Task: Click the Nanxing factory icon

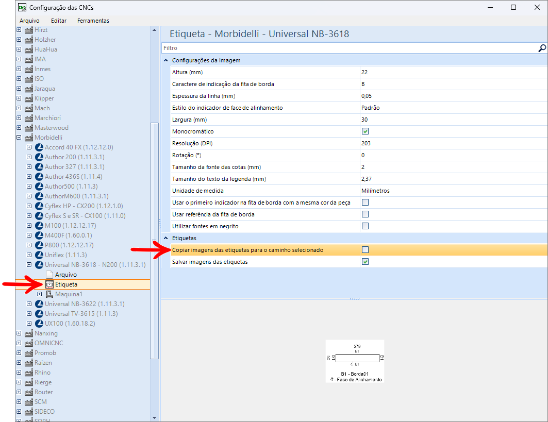Action: 29,333
